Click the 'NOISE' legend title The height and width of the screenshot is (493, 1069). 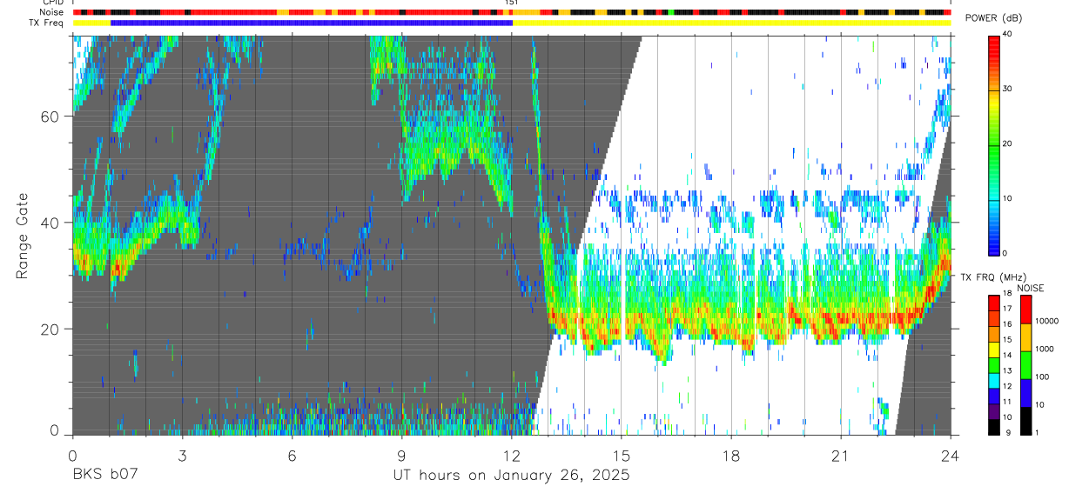[x=1031, y=288]
